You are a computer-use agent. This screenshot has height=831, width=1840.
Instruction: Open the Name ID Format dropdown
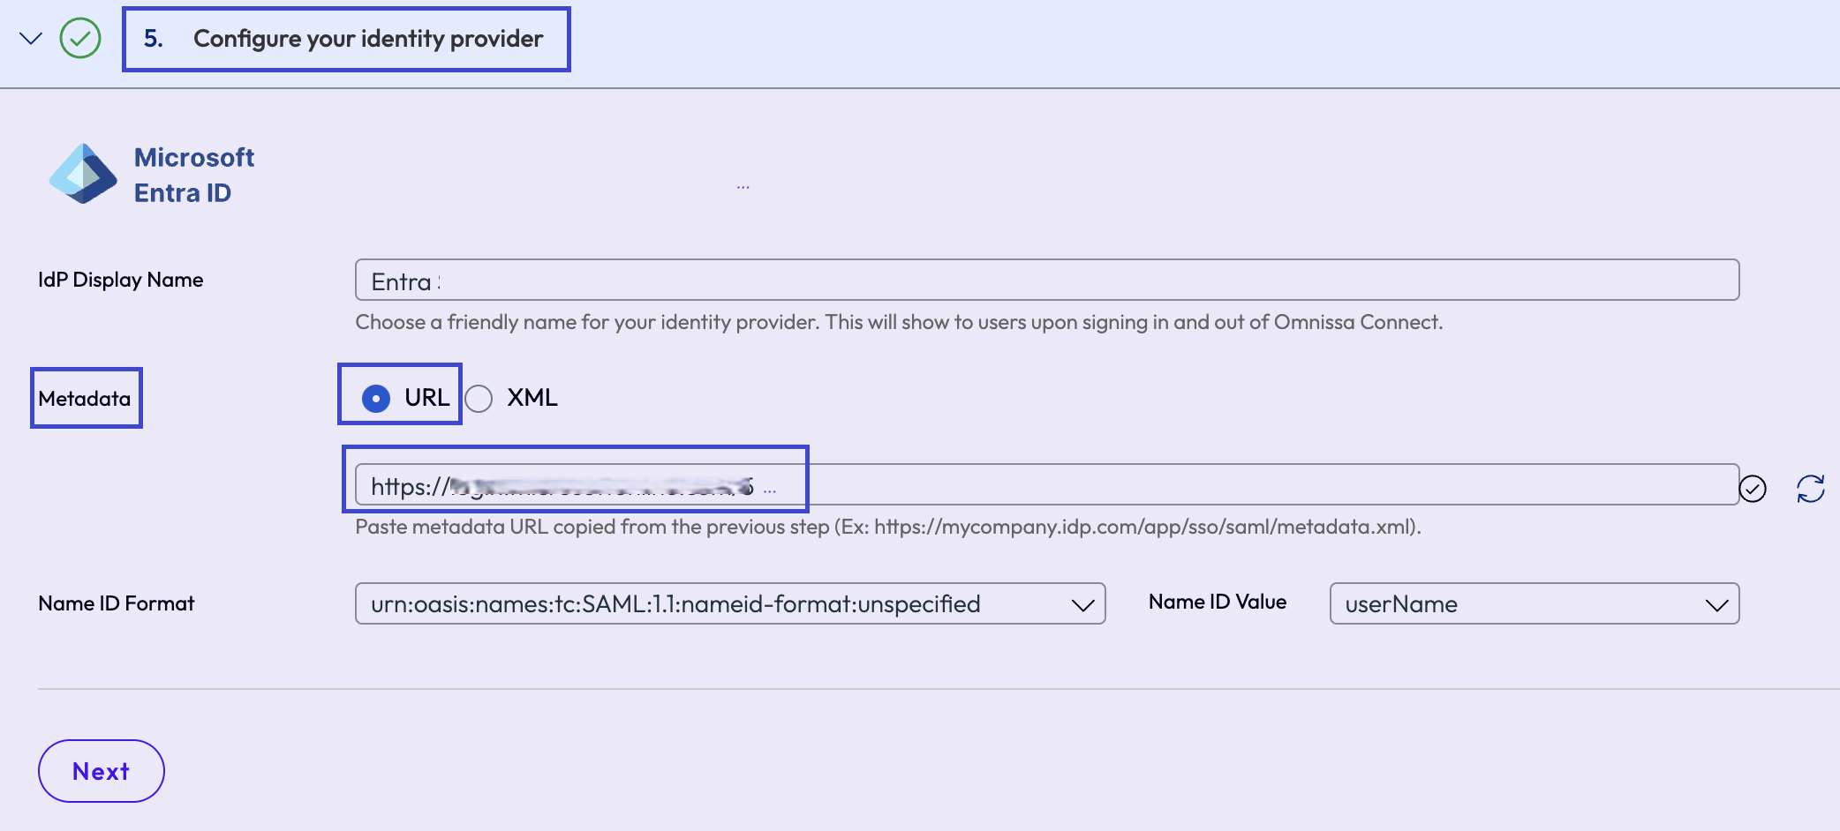coord(730,603)
